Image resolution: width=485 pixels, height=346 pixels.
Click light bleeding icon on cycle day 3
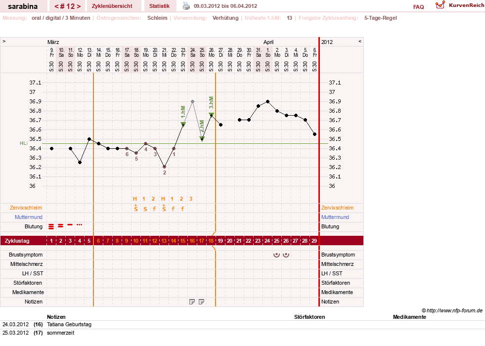tap(70, 224)
